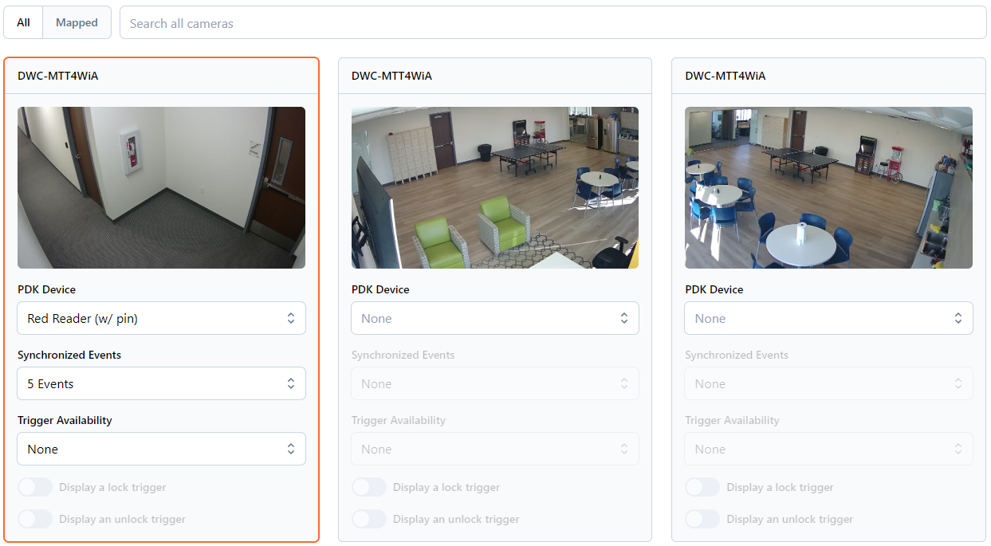Open Synchronized Events dropdown under the green armchairs camera
Viewport: 991px width, 546px height.
495,384
